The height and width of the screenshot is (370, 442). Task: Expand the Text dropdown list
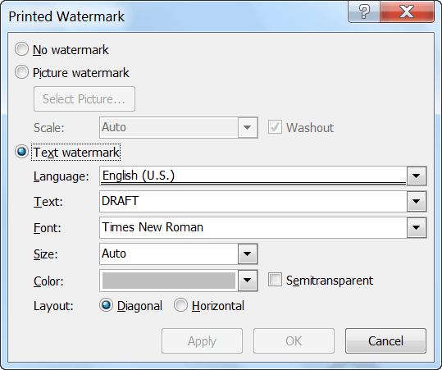417,201
